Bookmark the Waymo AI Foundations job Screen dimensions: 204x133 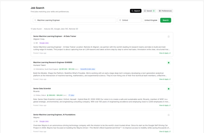point(168,115)
